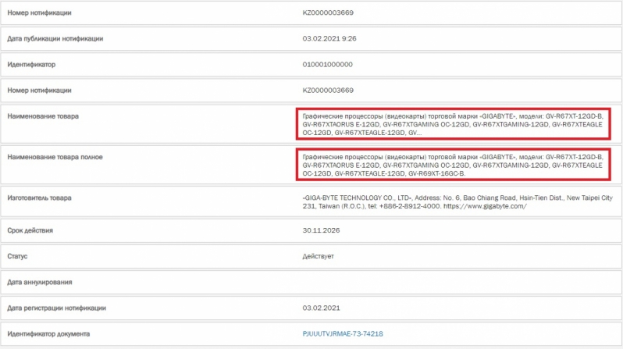Viewport: 623px width, 349px height.
Task: Select the publication date value 03.02.2021 9:26
Action: pyautogui.click(x=329, y=38)
